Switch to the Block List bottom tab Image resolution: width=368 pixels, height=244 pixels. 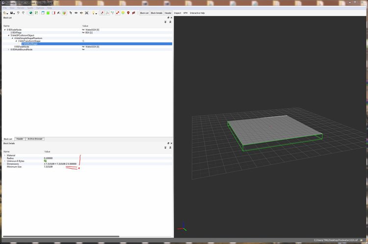coord(8,139)
